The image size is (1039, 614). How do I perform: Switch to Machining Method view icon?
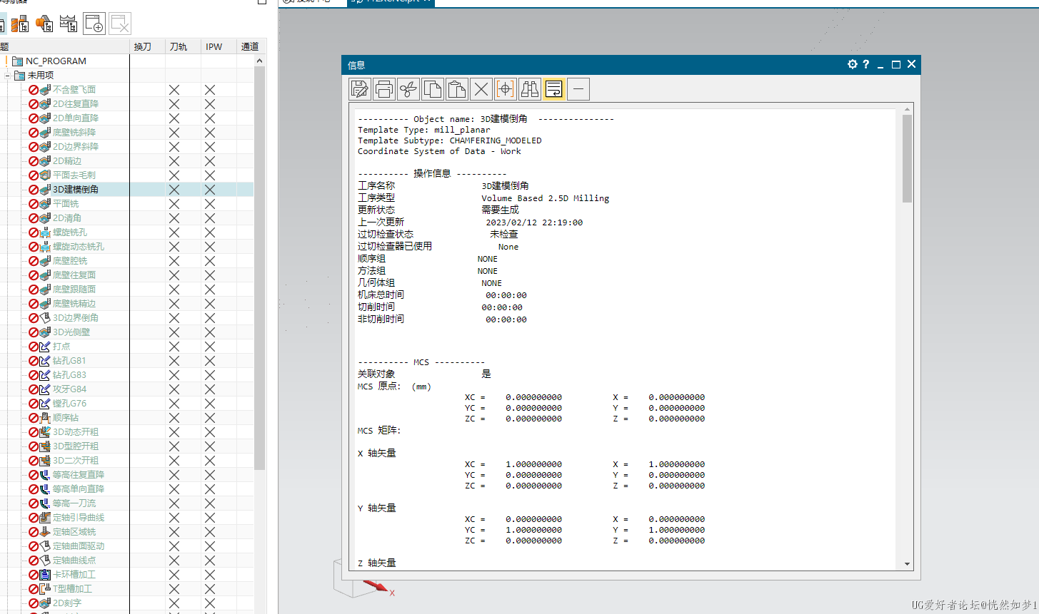click(69, 24)
